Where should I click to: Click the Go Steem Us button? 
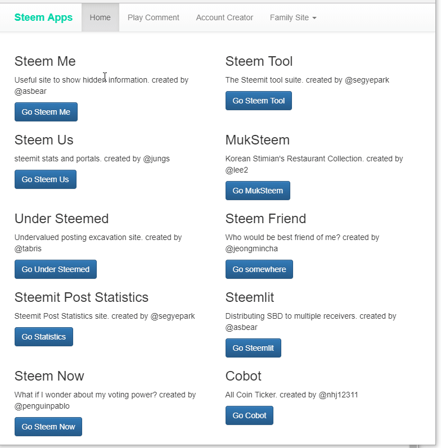tap(45, 179)
